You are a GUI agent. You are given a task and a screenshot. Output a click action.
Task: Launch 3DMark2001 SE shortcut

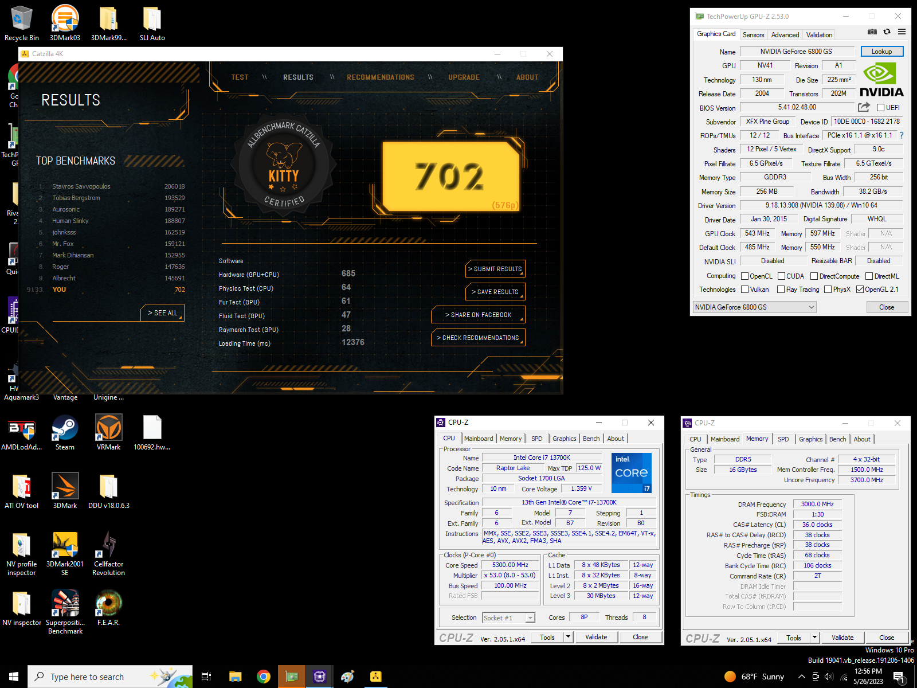pos(65,554)
